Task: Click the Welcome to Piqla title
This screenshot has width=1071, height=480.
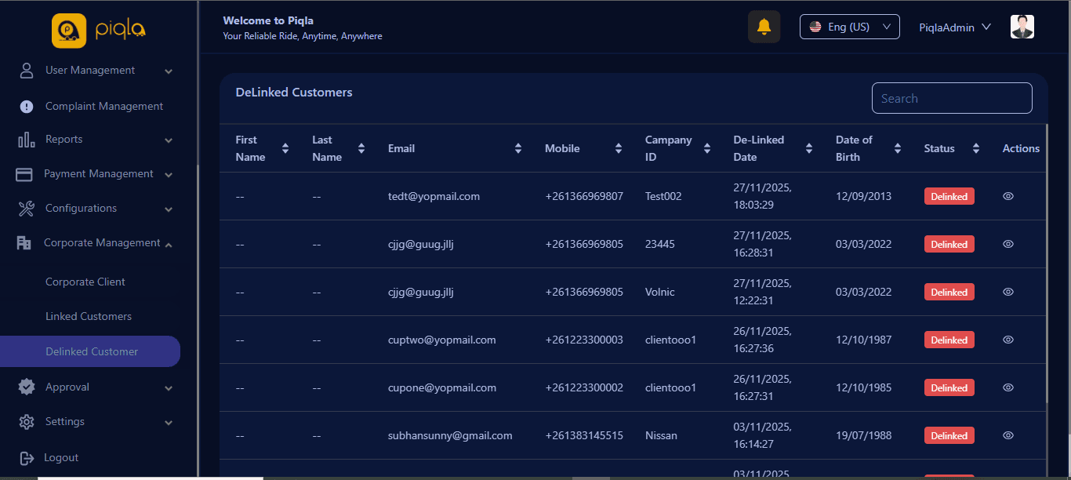Action: pyautogui.click(x=268, y=20)
